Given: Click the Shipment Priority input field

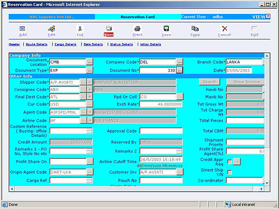Looking at the screenshot, I should (x=246, y=142).
